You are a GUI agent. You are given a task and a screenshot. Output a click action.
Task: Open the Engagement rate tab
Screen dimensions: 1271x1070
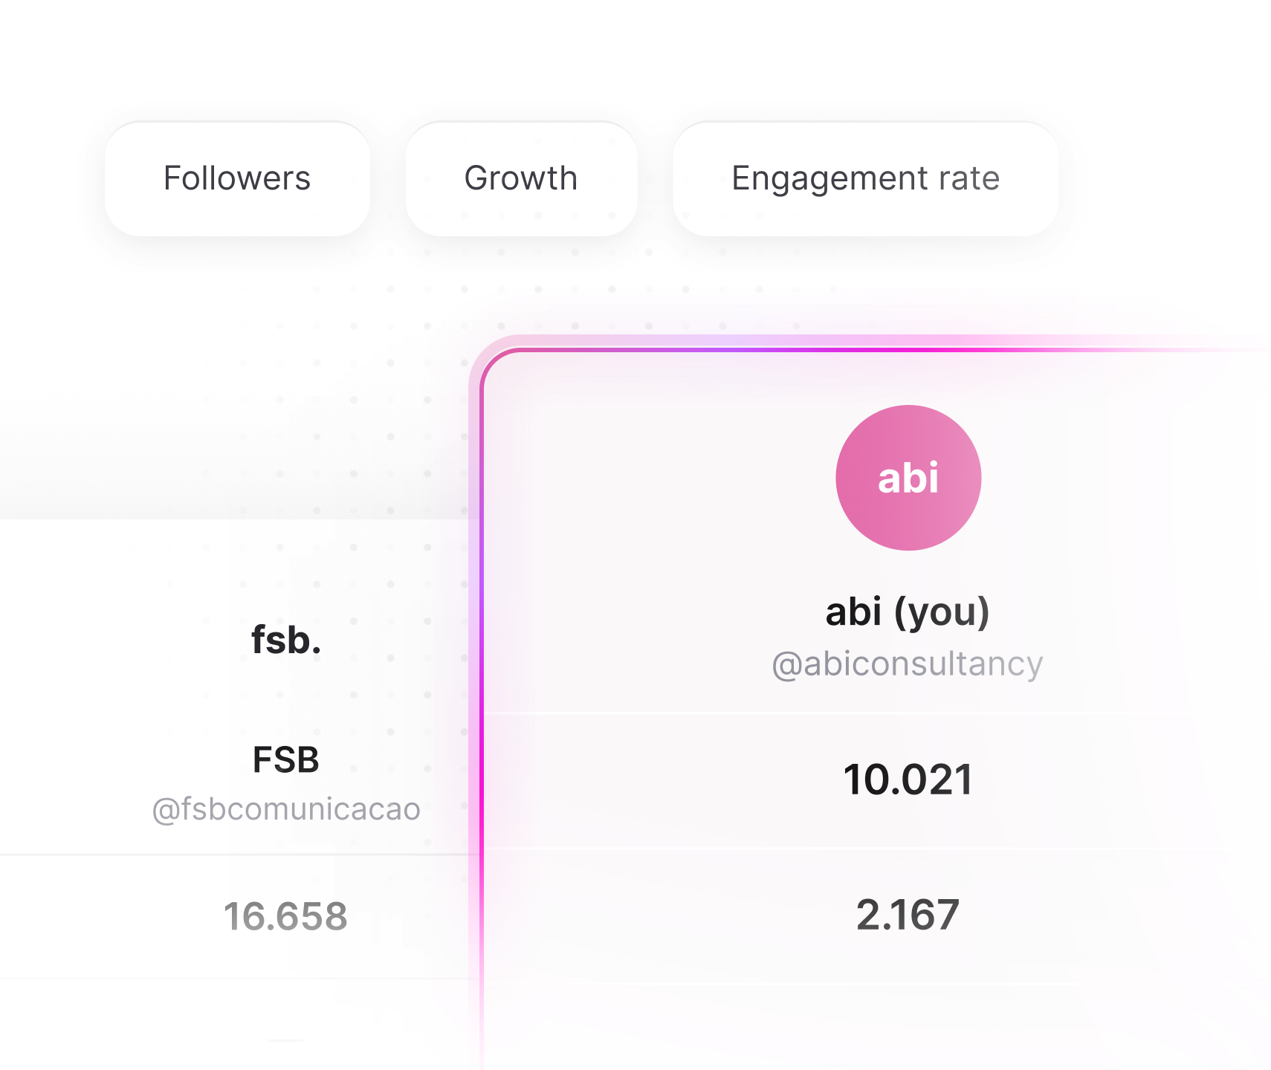coord(865,179)
